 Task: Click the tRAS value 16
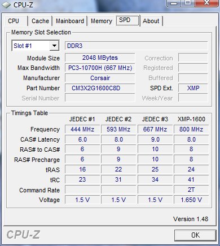(82, 169)
